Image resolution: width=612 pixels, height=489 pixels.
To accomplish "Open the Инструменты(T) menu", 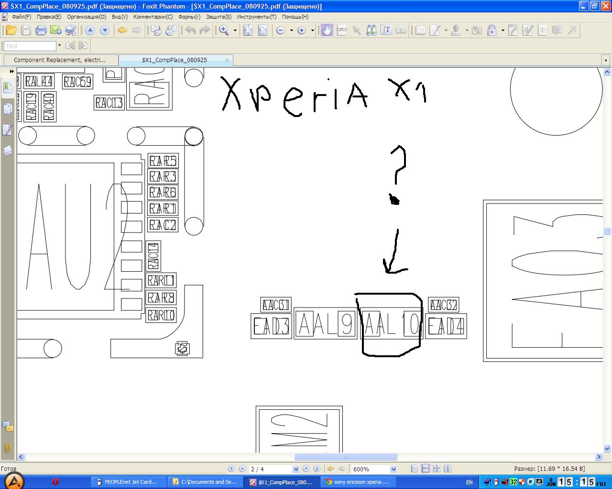I will [x=257, y=17].
